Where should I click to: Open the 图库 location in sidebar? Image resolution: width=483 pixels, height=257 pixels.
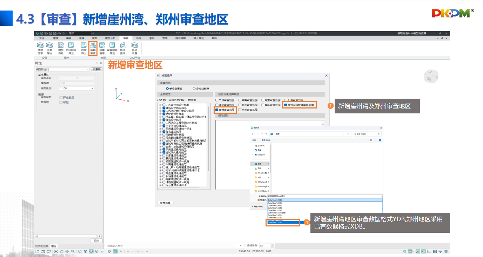tap(258, 150)
